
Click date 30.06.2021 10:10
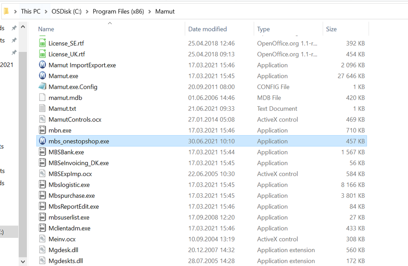211,141
